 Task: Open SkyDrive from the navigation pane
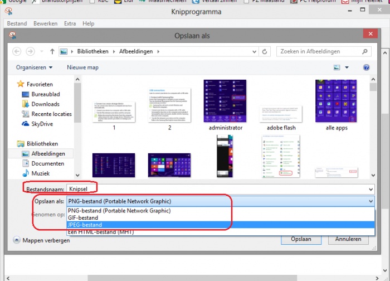pyautogui.click(x=42, y=124)
